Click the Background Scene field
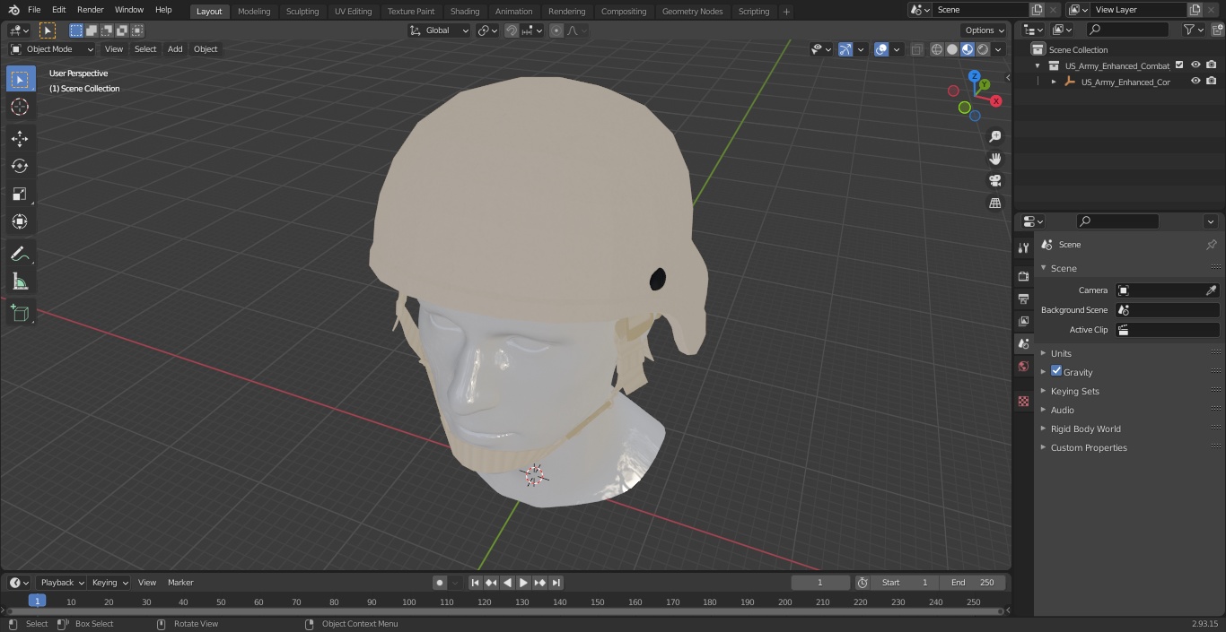The image size is (1226, 632). pos(1167,310)
